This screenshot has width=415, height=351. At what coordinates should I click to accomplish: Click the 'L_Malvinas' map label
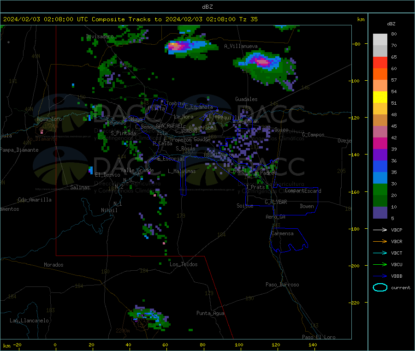(182, 171)
